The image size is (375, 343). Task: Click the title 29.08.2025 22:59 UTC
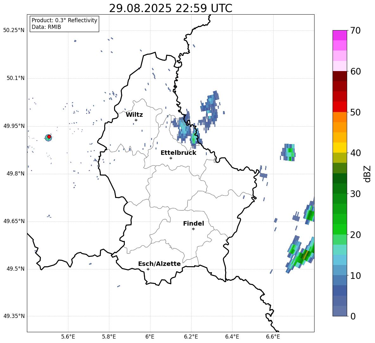coord(171,8)
